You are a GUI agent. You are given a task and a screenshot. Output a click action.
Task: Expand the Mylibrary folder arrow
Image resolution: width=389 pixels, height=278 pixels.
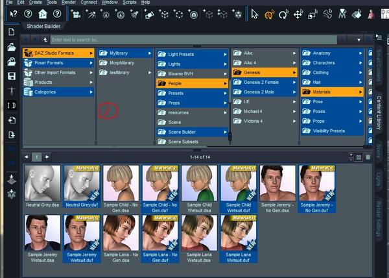pyautogui.click(x=150, y=53)
